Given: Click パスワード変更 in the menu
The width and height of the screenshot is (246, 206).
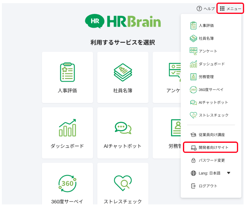Looking at the screenshot, I should [x=212, y=161].
